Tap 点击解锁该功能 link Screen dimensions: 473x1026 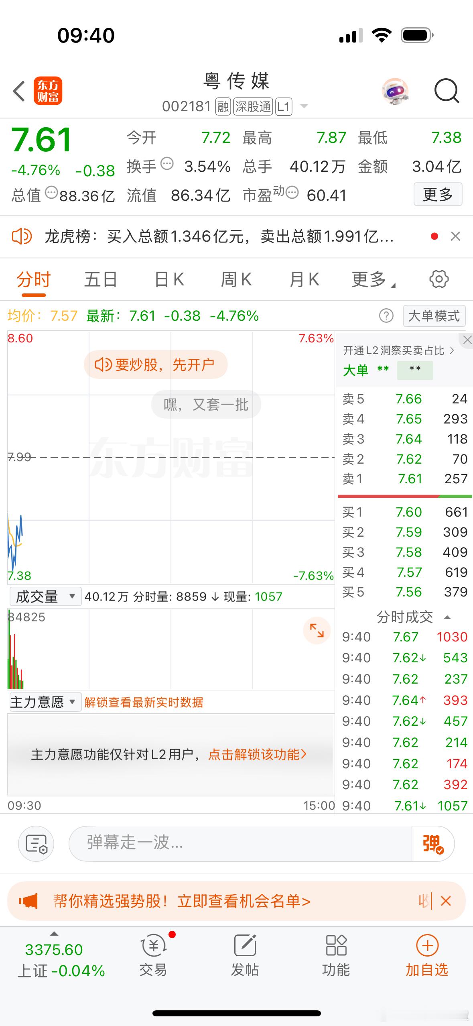click(258, 754)
